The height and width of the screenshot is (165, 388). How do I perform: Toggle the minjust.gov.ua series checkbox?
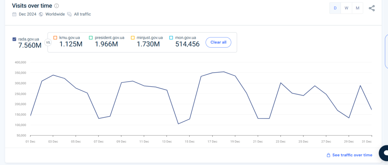[x=133, y=38]
